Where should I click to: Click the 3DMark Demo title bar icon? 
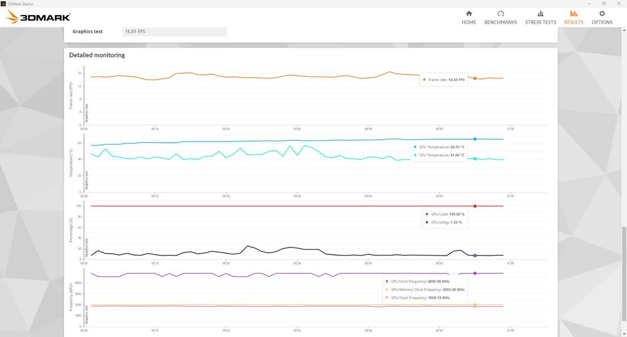point(3,3)
